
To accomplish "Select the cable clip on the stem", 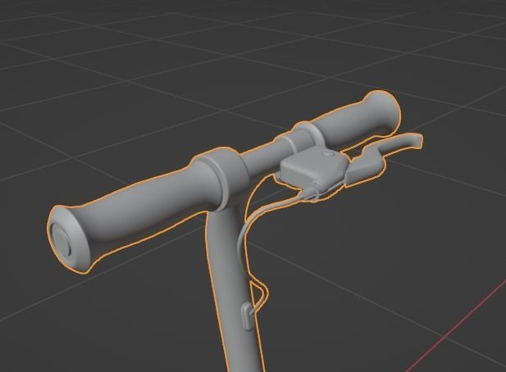I will [x=248, y=316].
